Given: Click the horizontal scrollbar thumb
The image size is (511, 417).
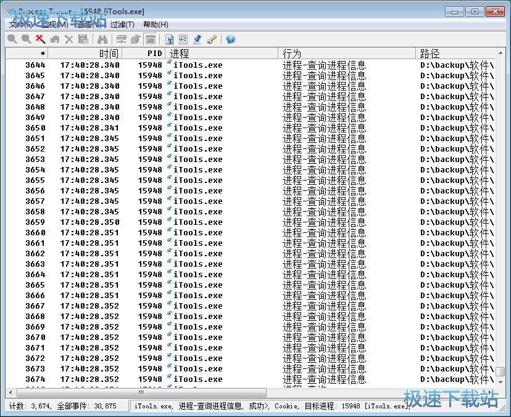Looking at the screenshot, I should 141,392.
